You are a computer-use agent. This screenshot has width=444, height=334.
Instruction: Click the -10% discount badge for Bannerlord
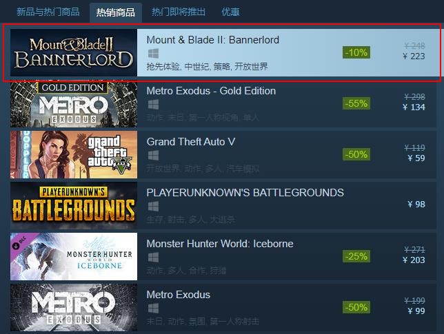[x=356, y=52]
